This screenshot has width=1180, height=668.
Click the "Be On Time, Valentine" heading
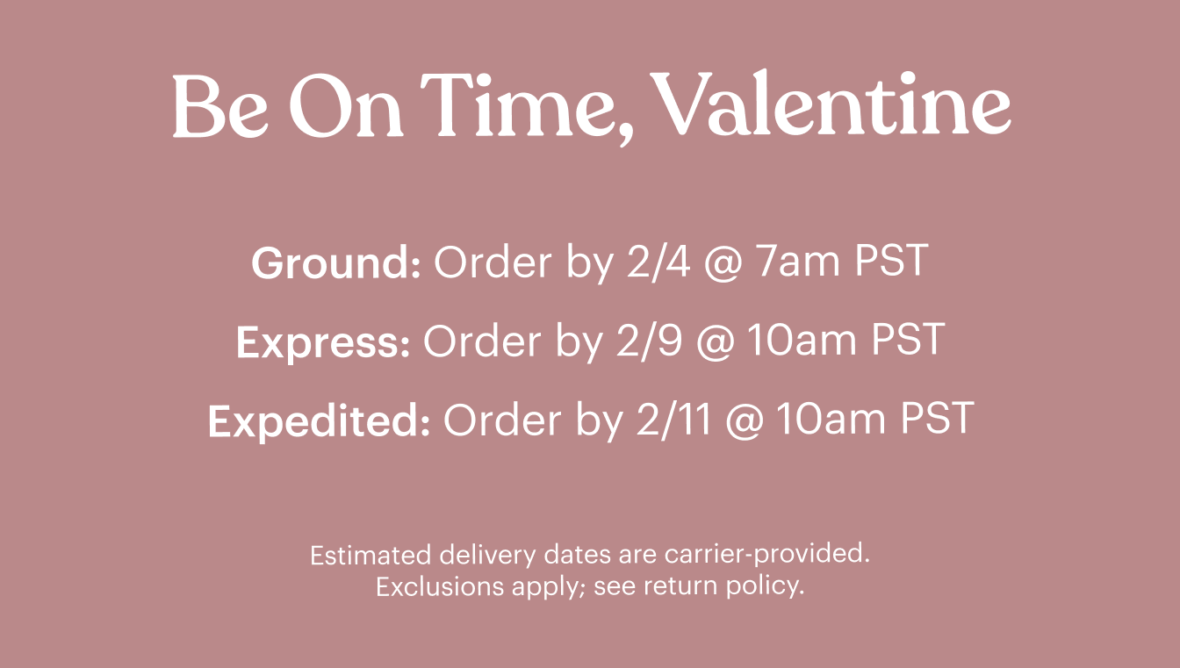[x=590, y=107]
